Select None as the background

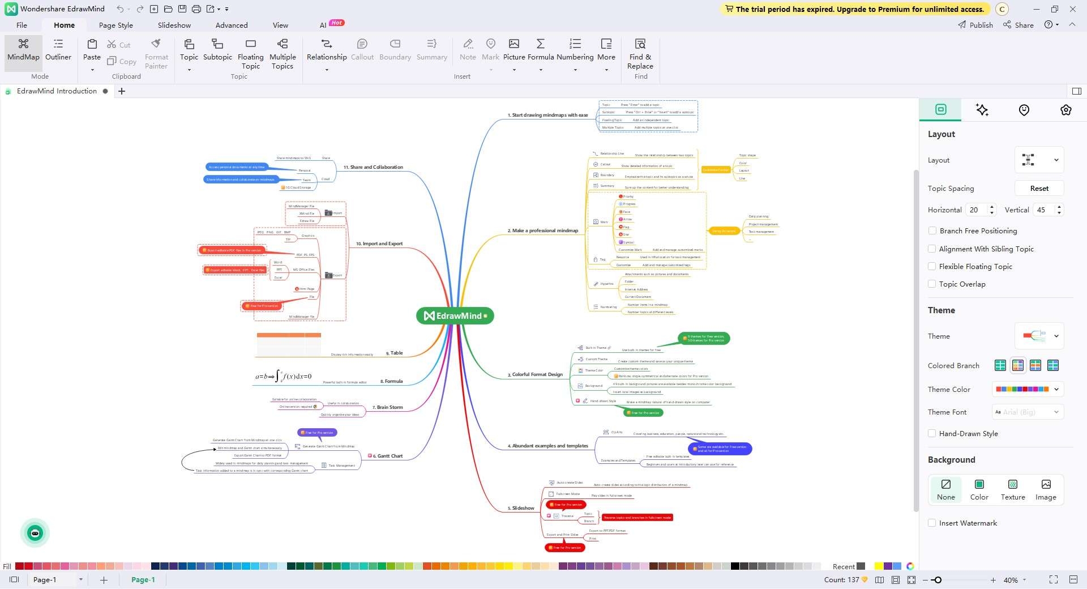(x=945, y=490)
